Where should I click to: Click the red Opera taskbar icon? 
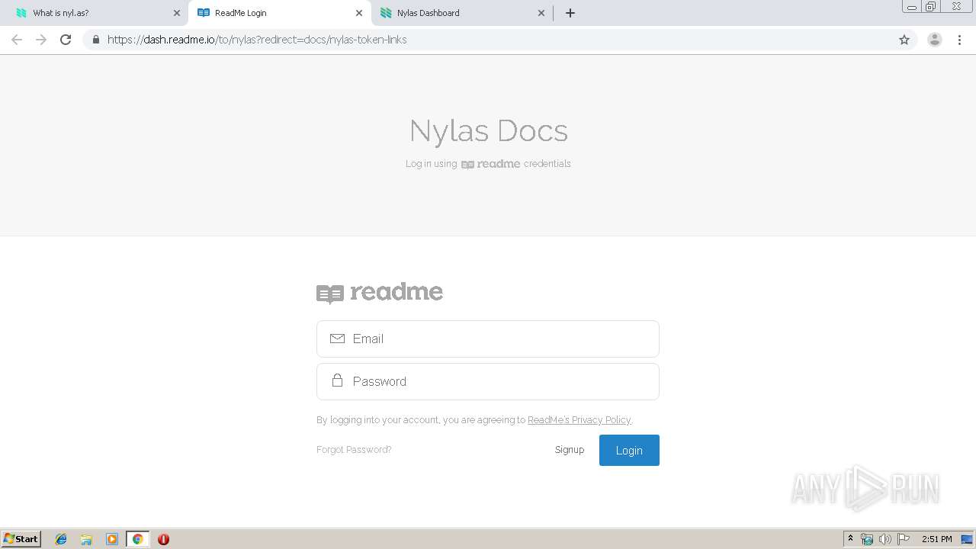pyautogui.click(x=163, y=539)
